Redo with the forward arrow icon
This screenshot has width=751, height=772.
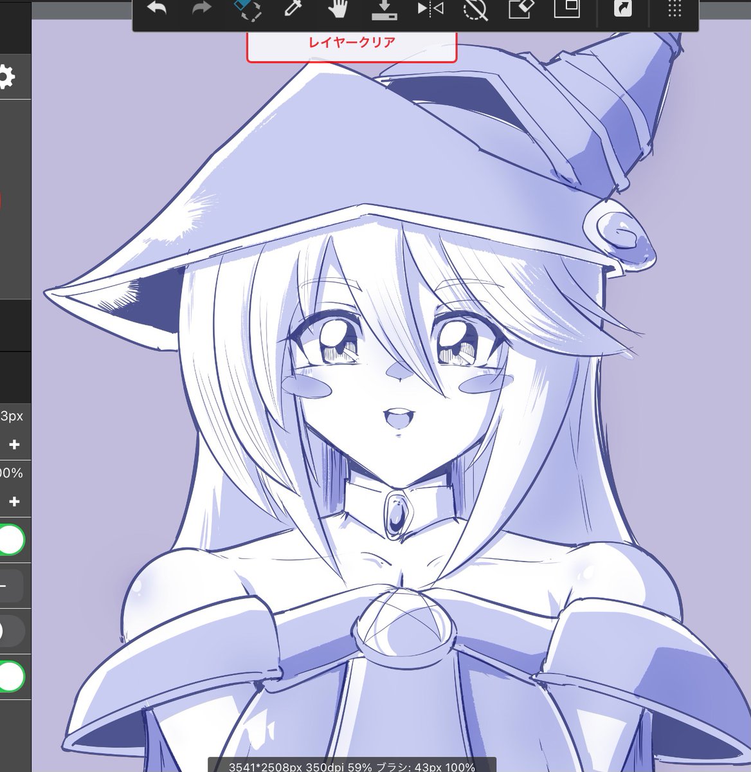[x=202, y=8]
